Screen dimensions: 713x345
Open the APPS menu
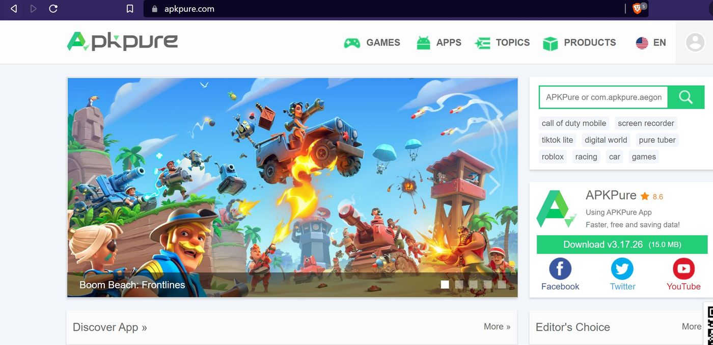pos(439,43)
